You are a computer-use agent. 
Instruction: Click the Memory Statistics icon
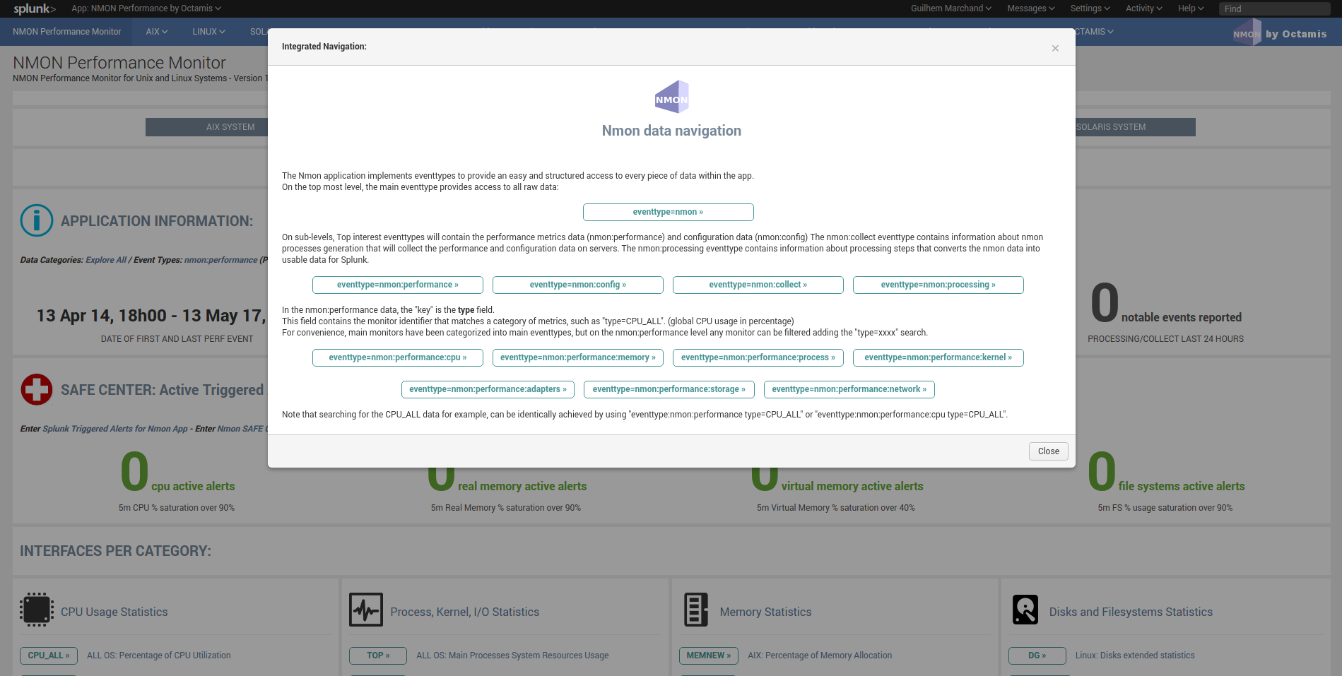695,610
